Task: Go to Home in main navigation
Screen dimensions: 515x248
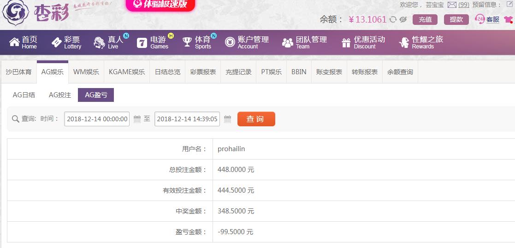Action: [24, 42]
